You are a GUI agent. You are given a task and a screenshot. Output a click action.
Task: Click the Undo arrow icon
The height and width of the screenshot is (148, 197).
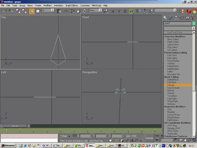[x=5, y=11]
